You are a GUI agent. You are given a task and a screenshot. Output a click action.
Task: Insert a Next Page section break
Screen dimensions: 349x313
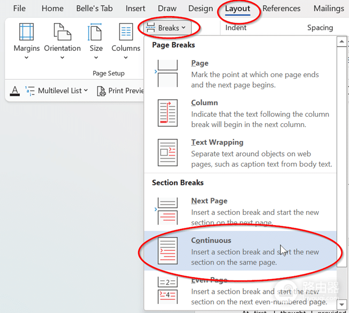[x=240, y=211]
